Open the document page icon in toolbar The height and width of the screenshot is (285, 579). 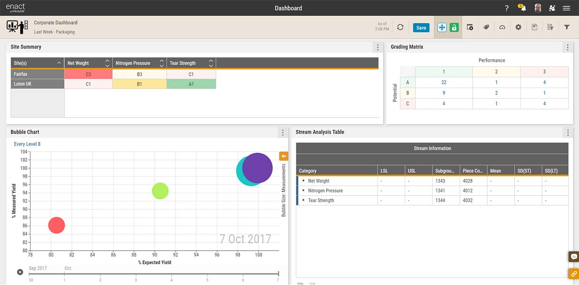point(535,27)
